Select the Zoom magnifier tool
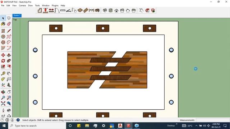 (x=3, y=98)
